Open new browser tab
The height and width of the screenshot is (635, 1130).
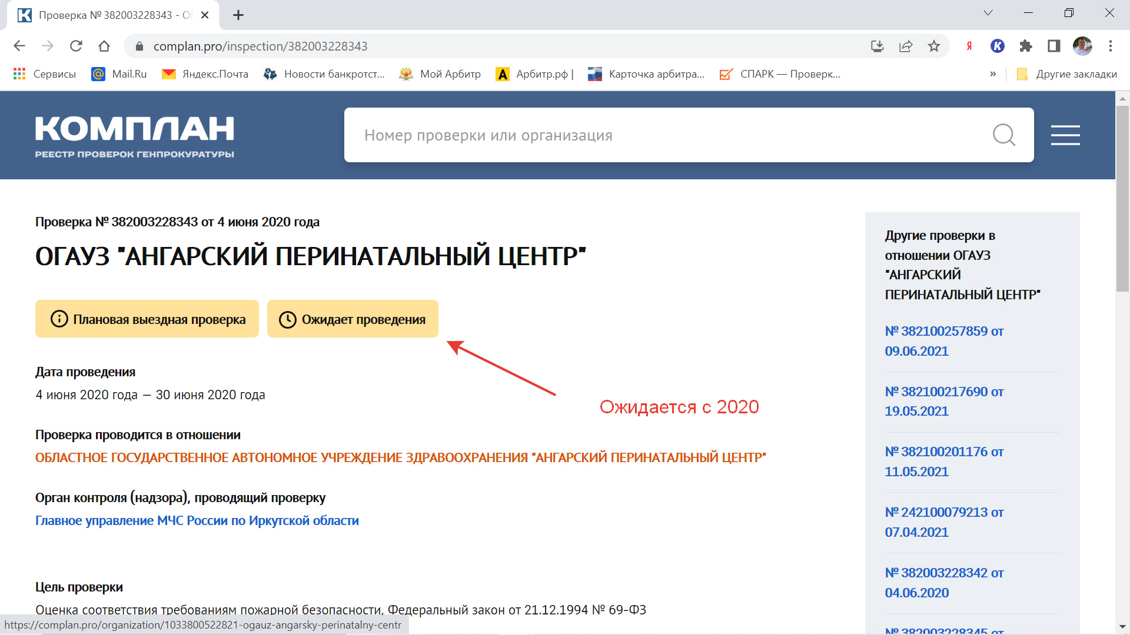point(238,15)
